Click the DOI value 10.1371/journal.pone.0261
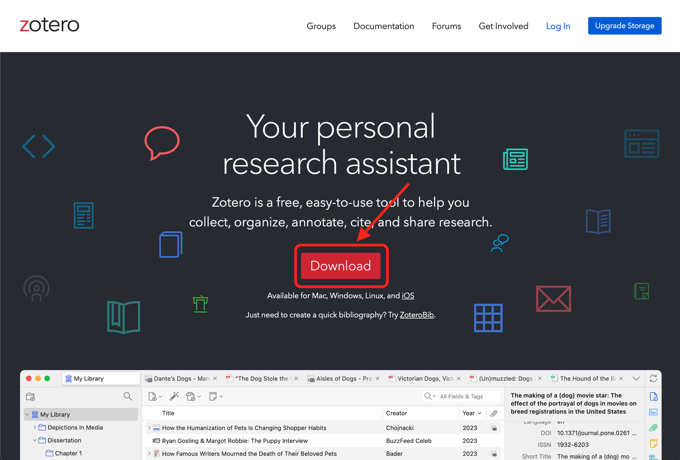Image resolution: width=680 pixels, height=460 pixels. coord(597,433)
